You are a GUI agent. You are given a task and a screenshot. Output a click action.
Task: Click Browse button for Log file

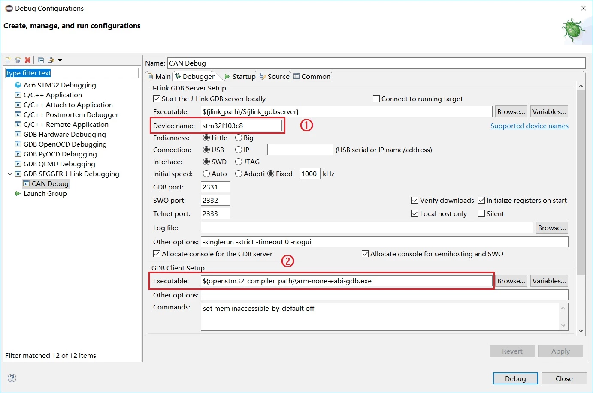(x=552, y=228)
